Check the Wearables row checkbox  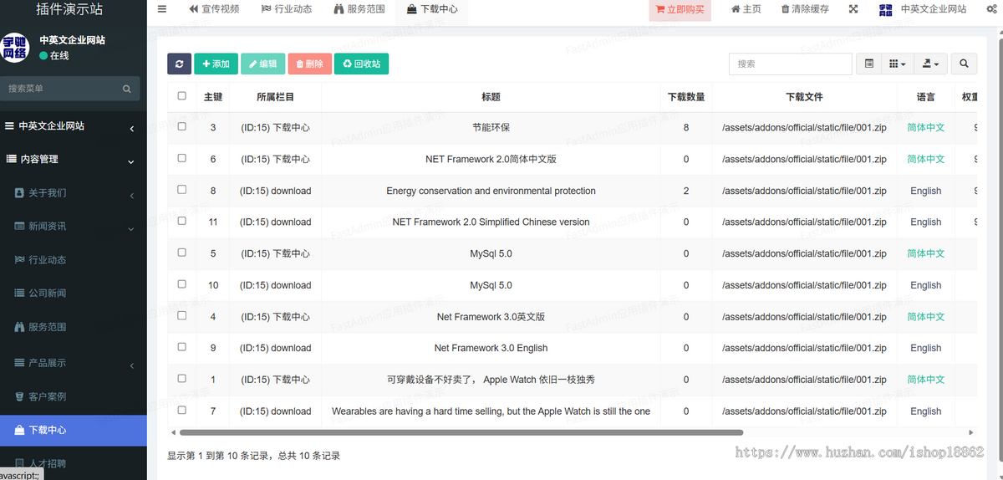(182, 411)
